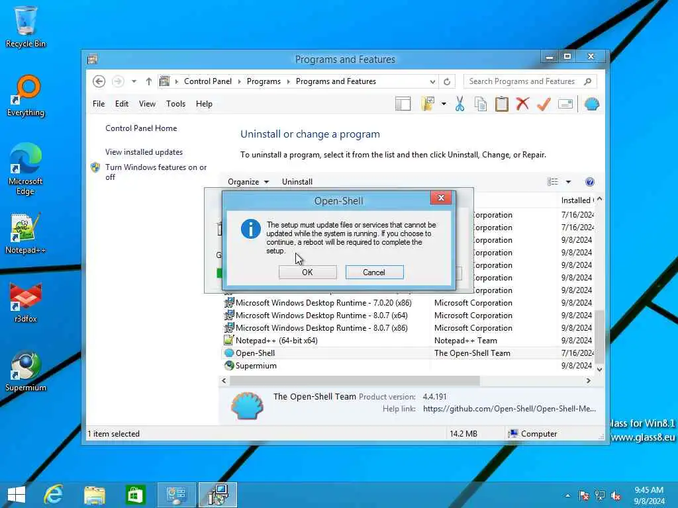Click the horizontal scrollbar right arrow
This screenshot has width=678, height=508.
tap(589, 380)
